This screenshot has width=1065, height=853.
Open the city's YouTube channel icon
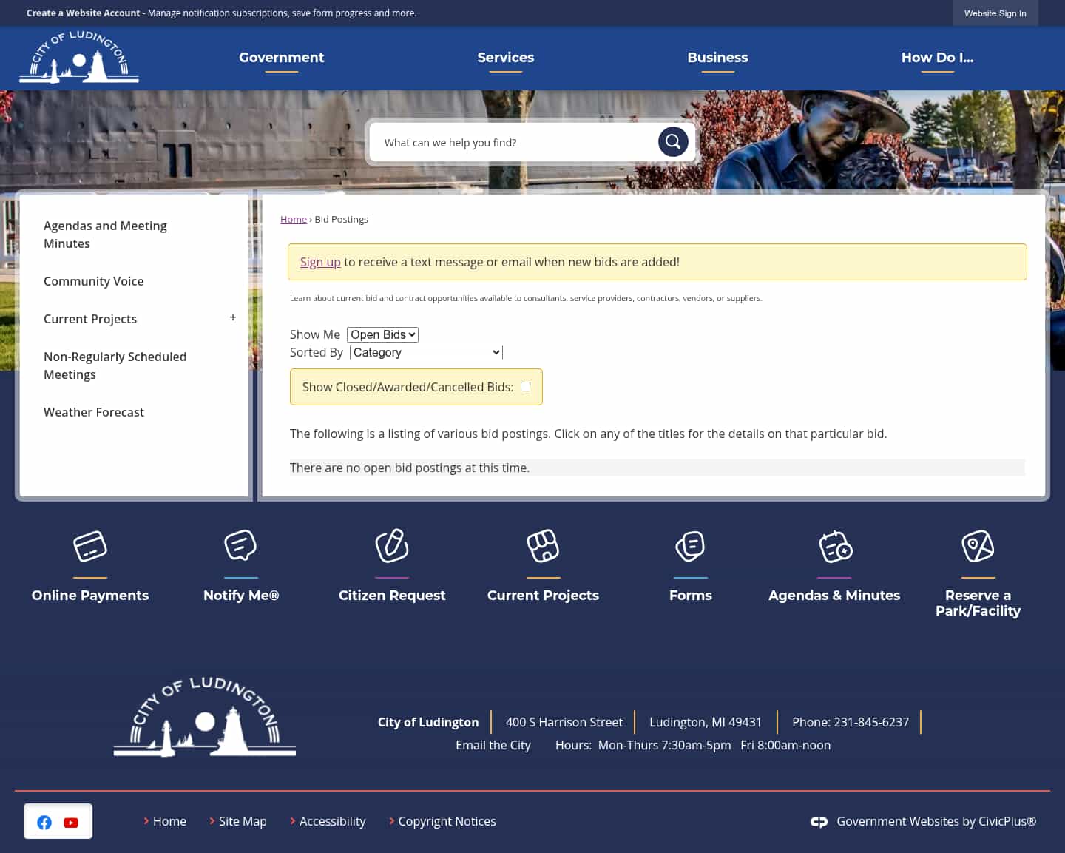(x=71, y=822)
